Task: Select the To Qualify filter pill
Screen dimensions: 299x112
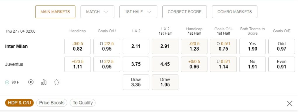Action: pos(83,103)
